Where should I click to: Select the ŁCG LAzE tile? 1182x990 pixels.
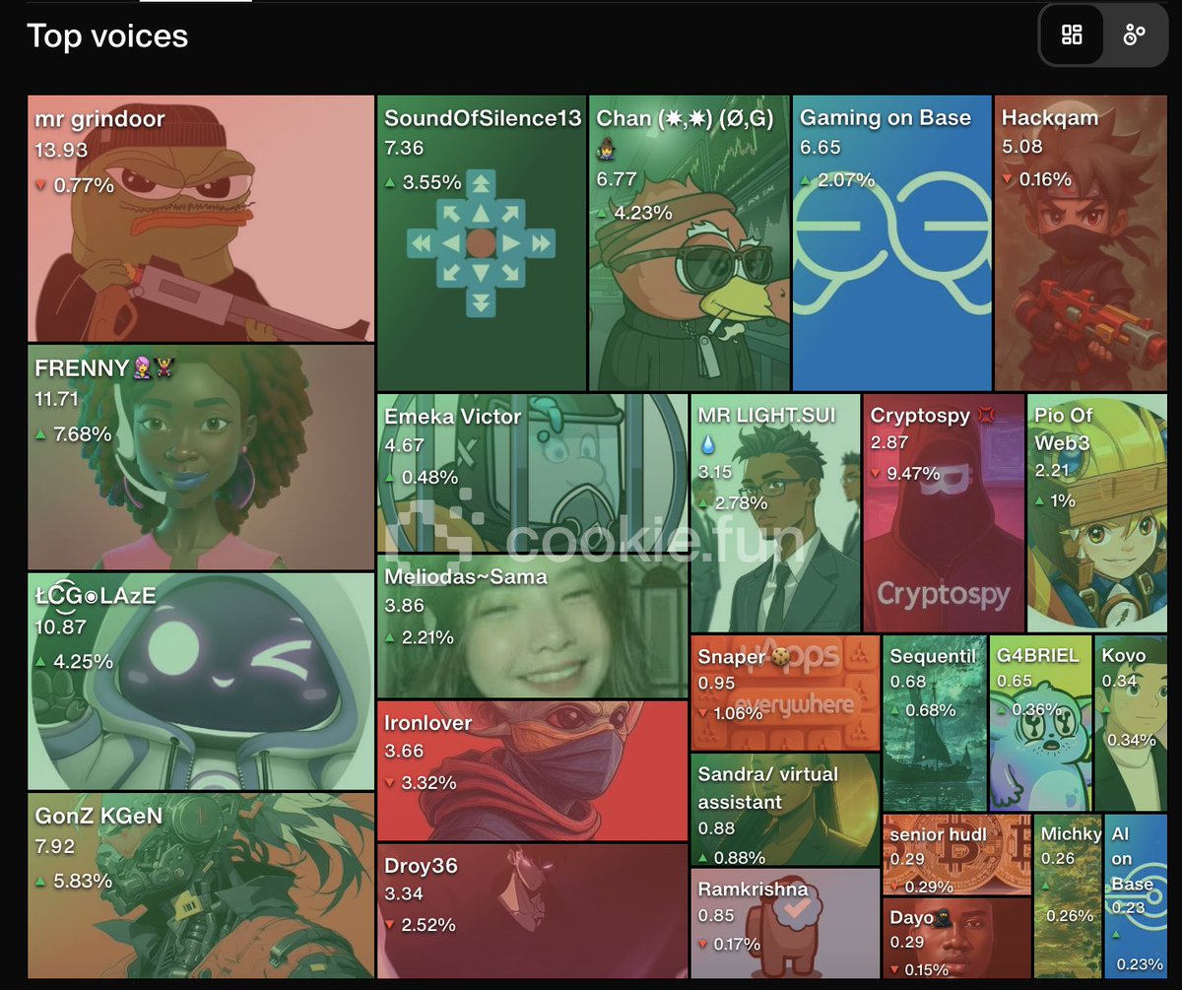[x=201, y=682]
